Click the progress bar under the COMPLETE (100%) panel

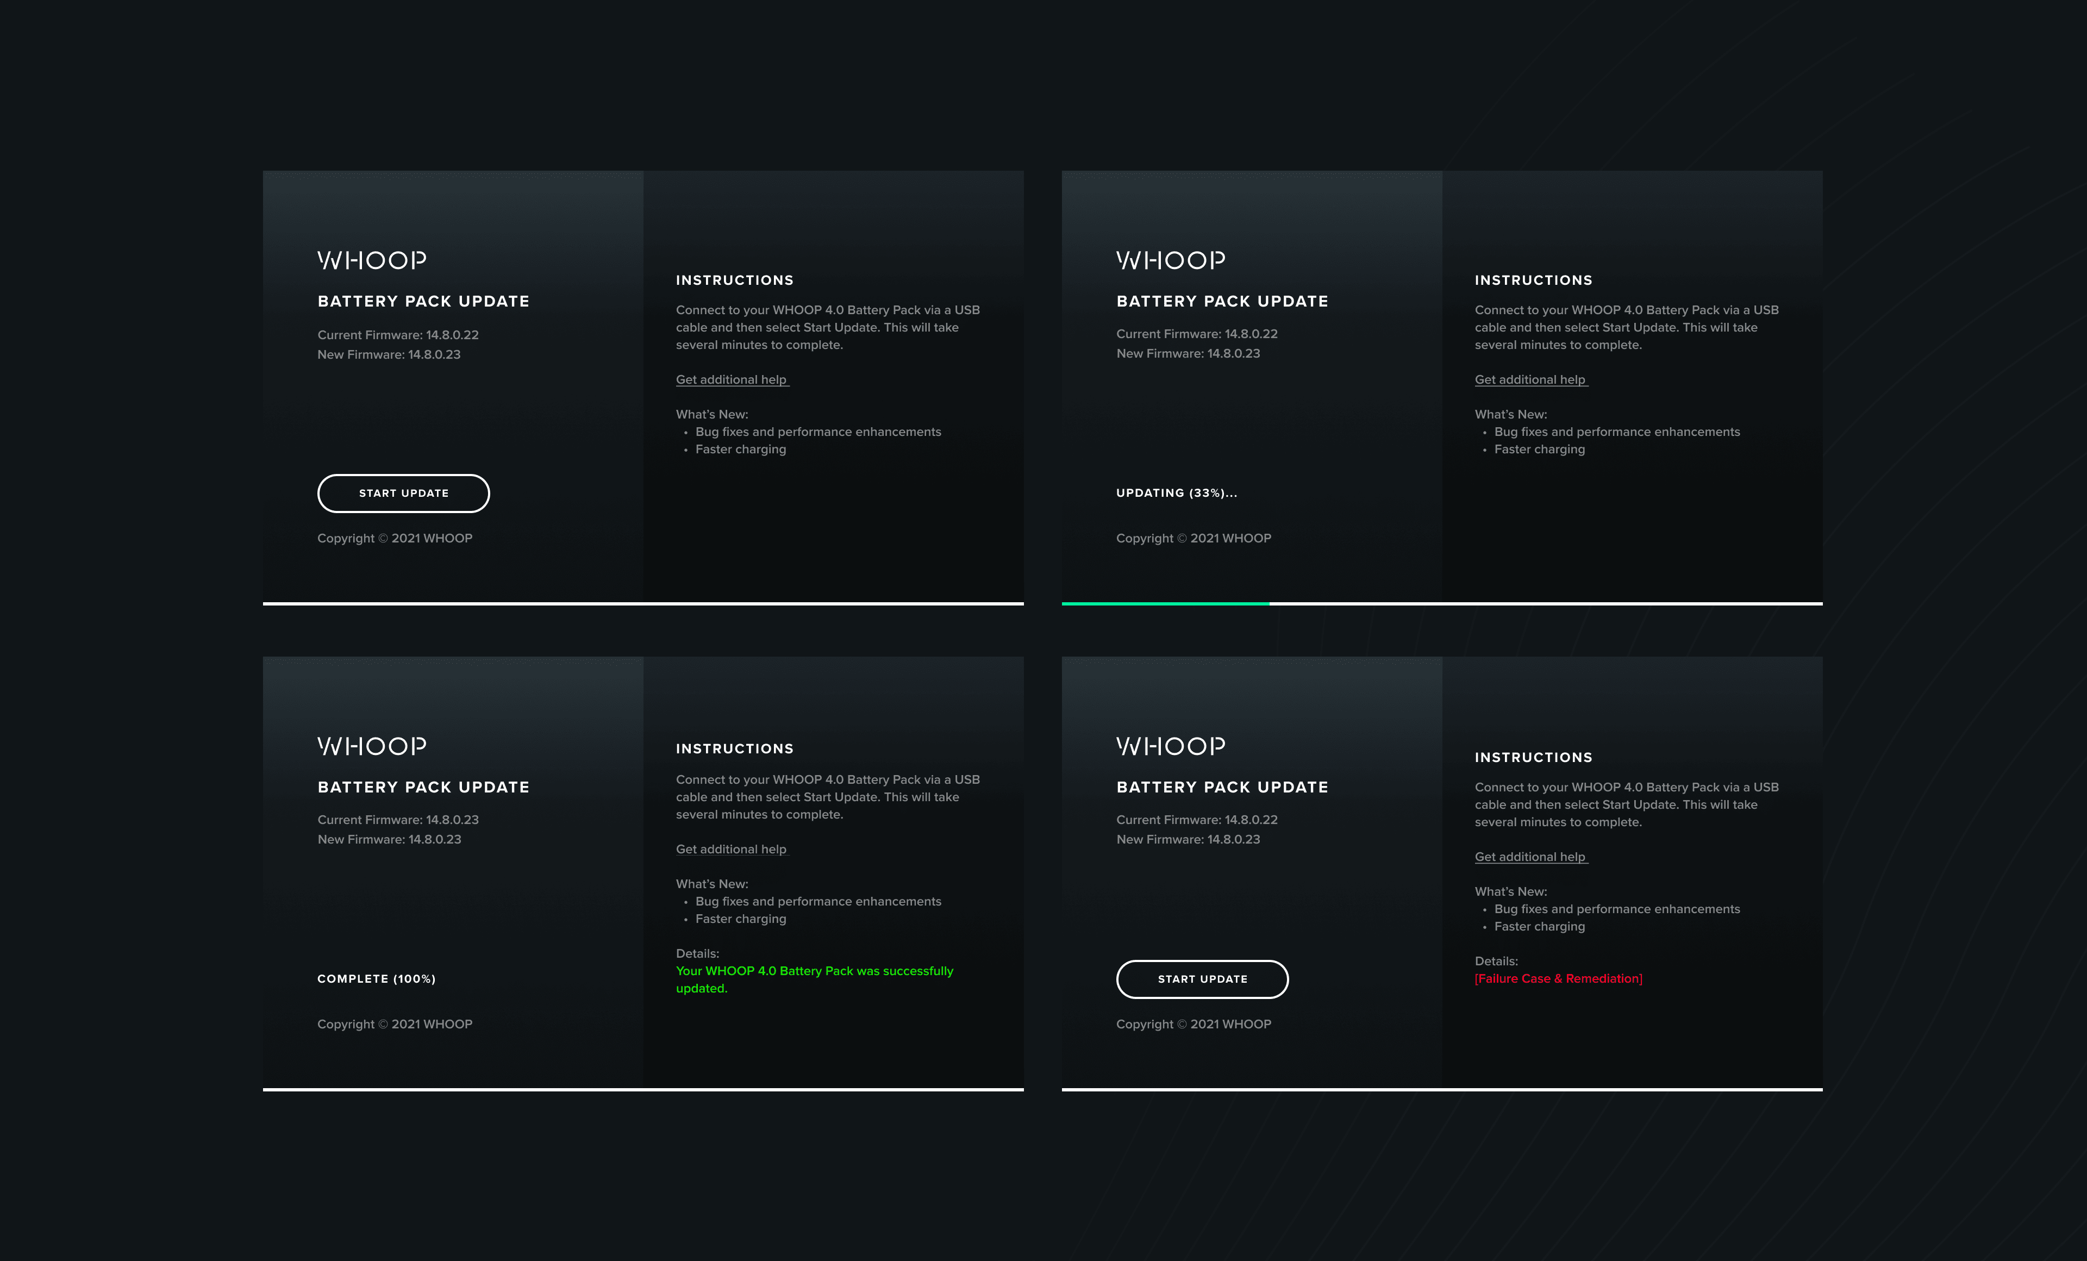(643, 1089)
